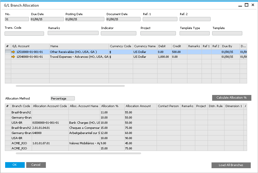Viewport: 258px width, 173px height.
Task: Select the Allocation Amount column header
Action: click(x=141, y=106)
